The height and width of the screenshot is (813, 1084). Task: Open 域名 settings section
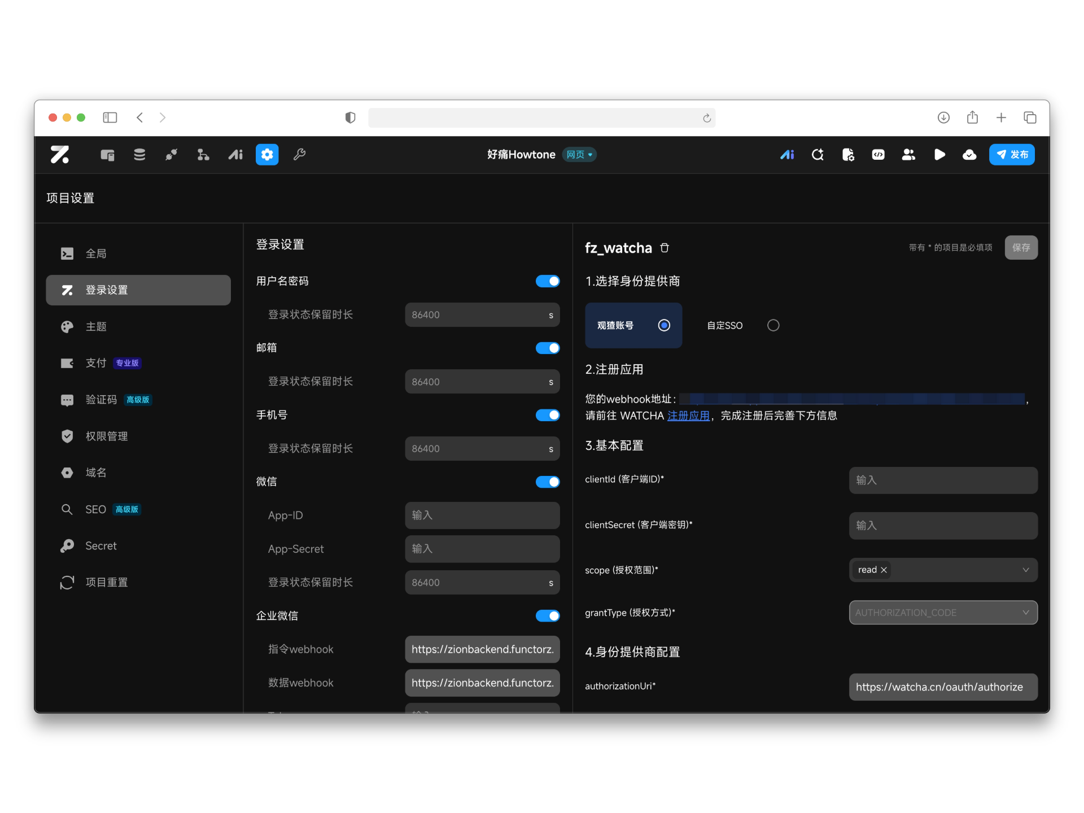[x=138, y=473]
